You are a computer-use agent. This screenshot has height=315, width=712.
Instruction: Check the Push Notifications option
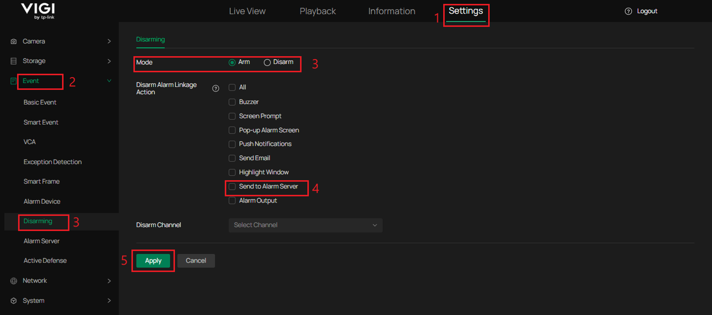232,144
